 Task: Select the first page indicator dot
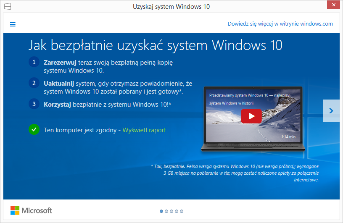click(161, 211)
